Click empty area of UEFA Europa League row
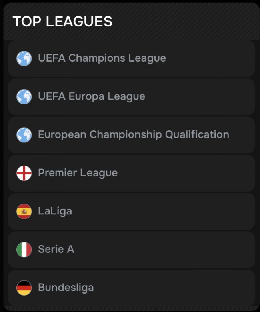Screen dimensions: 260x312 pyautogui.click(x=200, y=97)
